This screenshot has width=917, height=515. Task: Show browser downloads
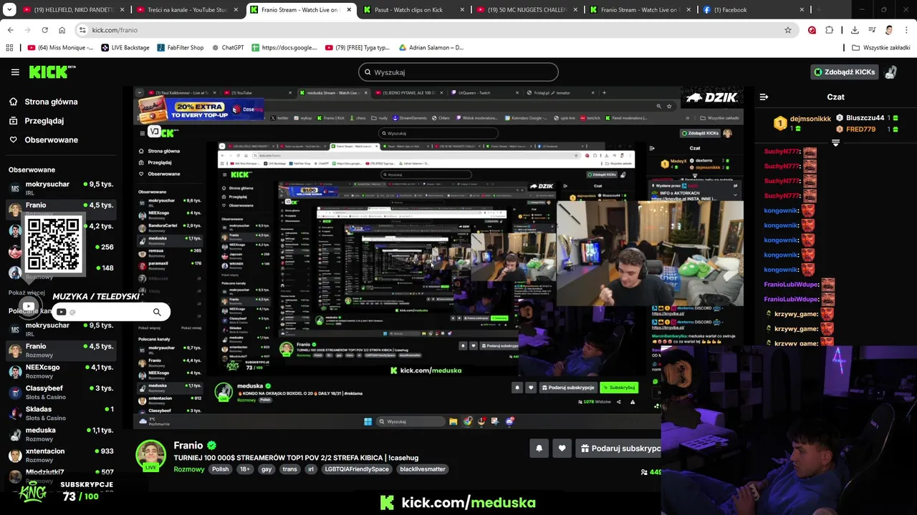point(855,30)
